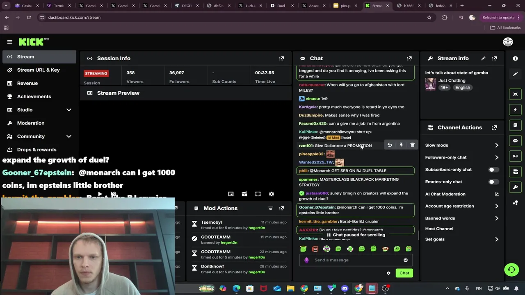Click the chat bubble icon in right sidebar
The height and width of the screenshot is (295, 525).
pyautogui.click(x=515, y=141)
